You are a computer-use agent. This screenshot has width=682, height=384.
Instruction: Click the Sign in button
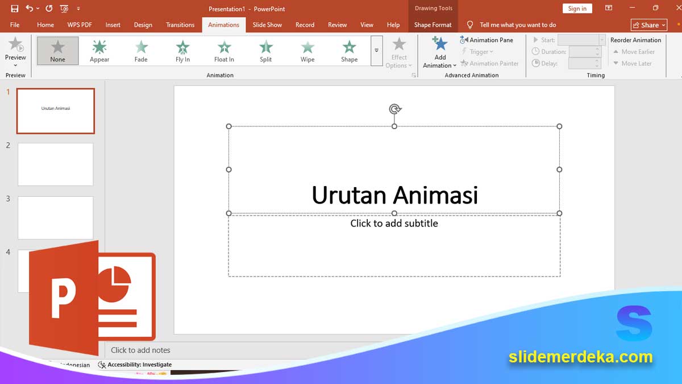(x=577, y=9)
